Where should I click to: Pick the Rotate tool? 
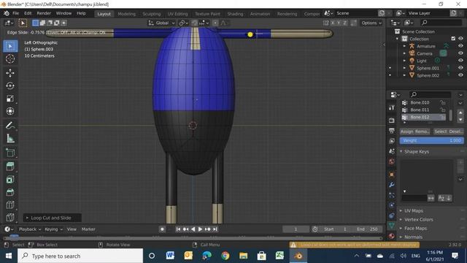point(10,86)
